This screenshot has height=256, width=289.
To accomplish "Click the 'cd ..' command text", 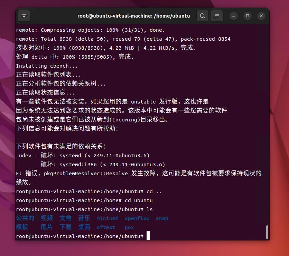I will pyautogui.click(x=154, y=191).
